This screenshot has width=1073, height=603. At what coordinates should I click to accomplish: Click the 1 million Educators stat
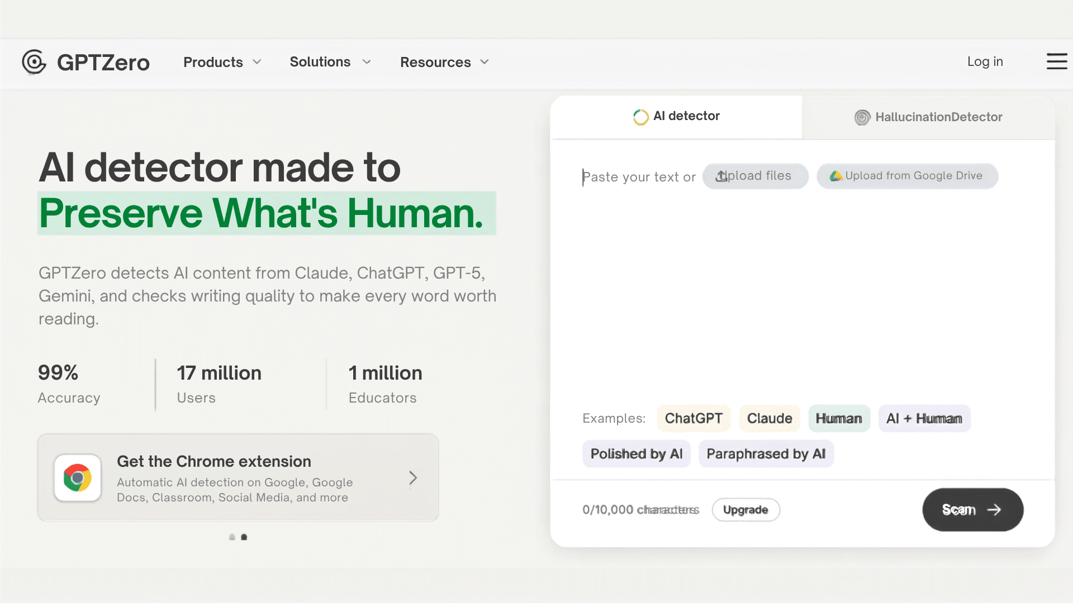386,384
